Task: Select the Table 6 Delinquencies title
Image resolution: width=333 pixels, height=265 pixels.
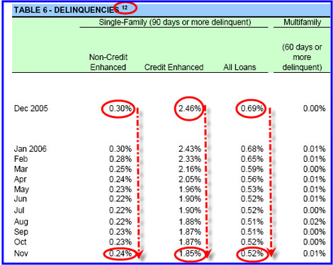Action: (x=67, y=10)
